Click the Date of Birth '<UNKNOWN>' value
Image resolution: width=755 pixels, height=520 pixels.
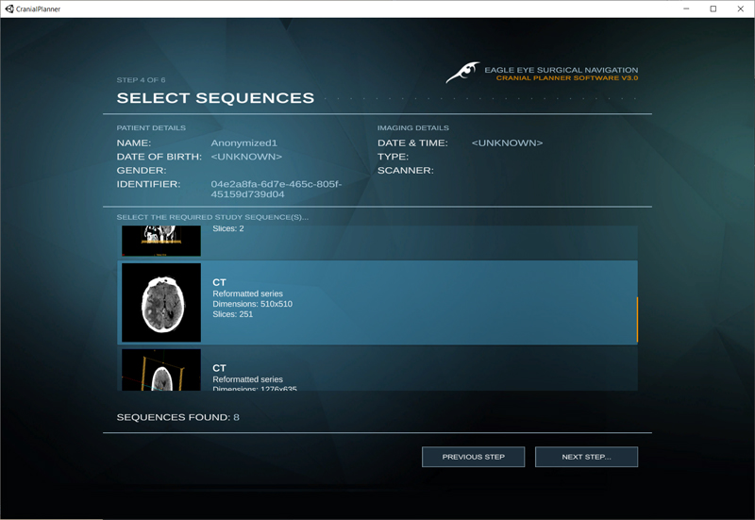coord(246,157)
